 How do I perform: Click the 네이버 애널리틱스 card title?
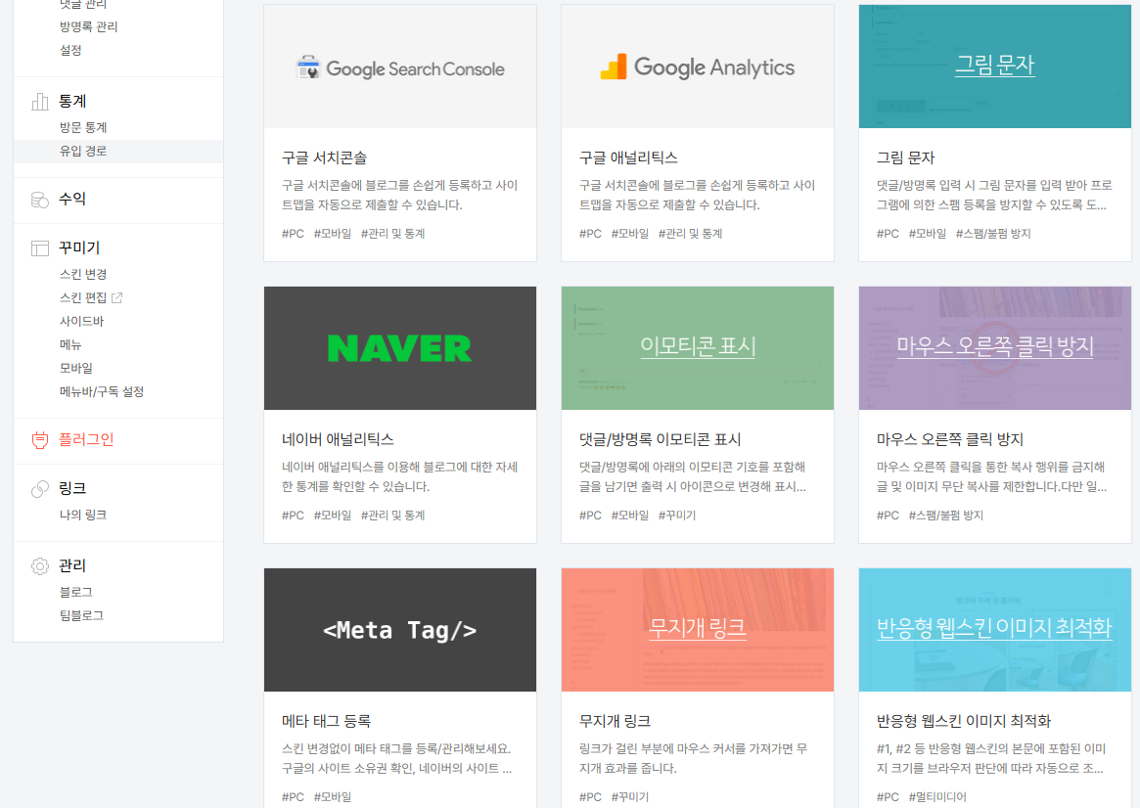(338, 439)
